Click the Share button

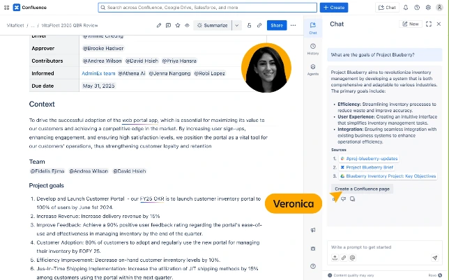tap(277, 26)
